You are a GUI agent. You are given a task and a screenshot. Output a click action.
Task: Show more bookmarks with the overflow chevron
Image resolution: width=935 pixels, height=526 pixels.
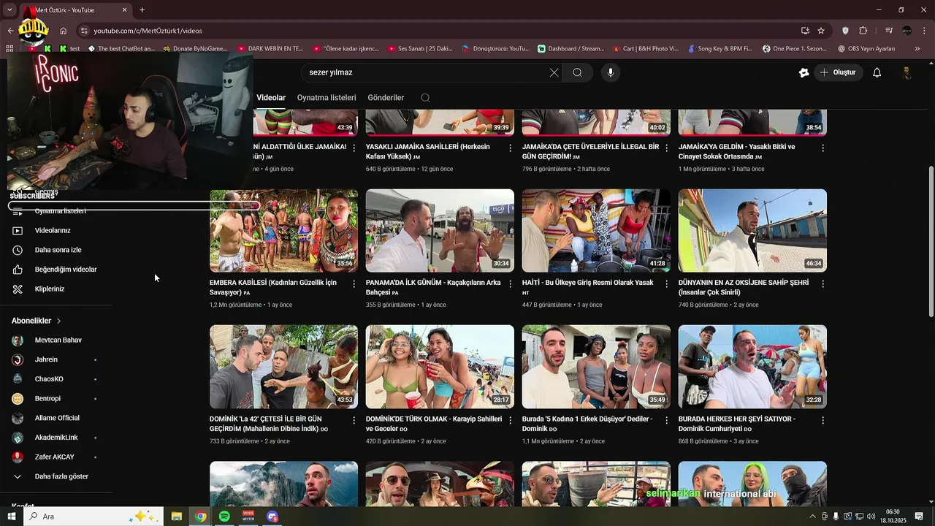click(917, 49)
